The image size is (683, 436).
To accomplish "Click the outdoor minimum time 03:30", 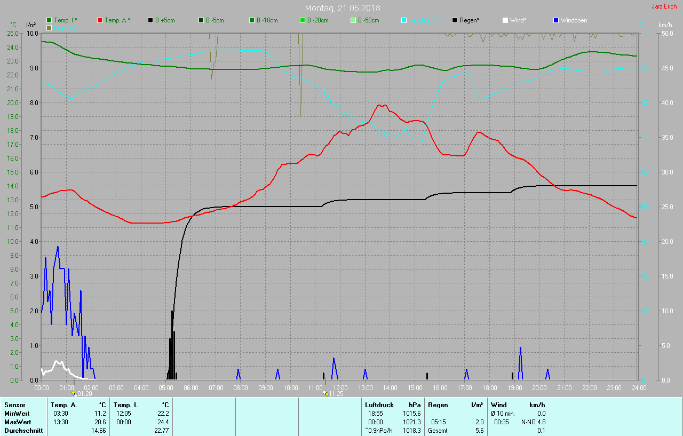I will click(x=60, y=414).
